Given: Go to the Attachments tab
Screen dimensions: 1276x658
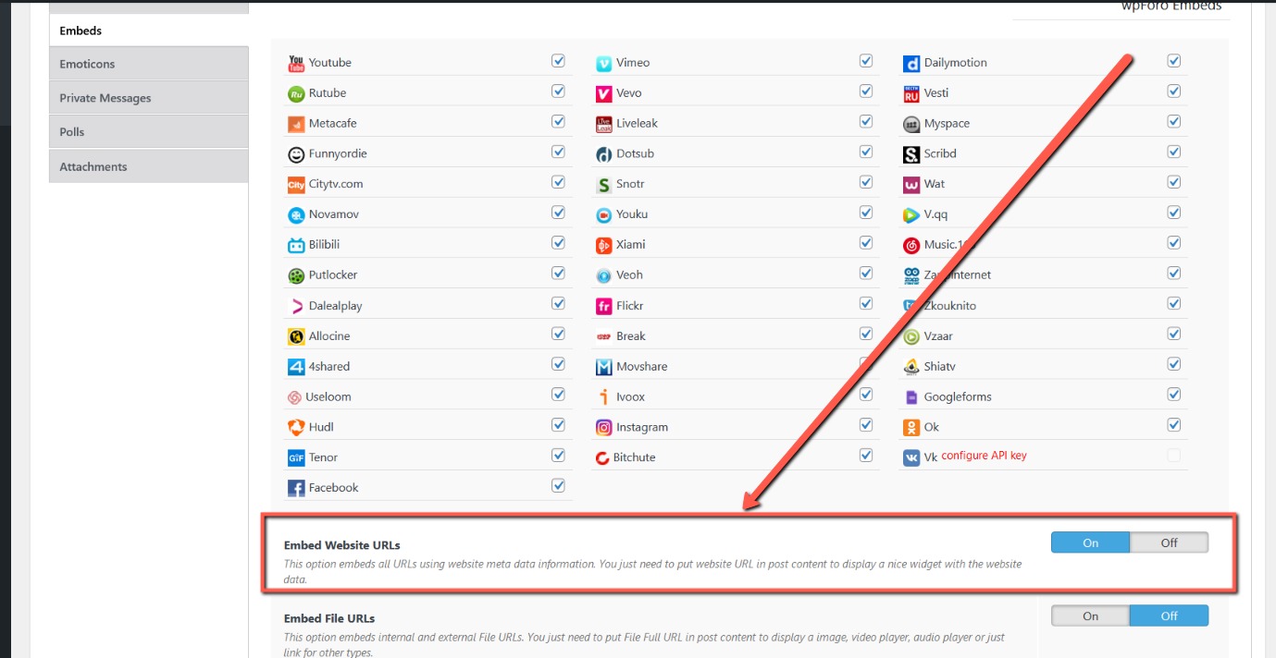Looking at the screenshot, I should (148, 166).
